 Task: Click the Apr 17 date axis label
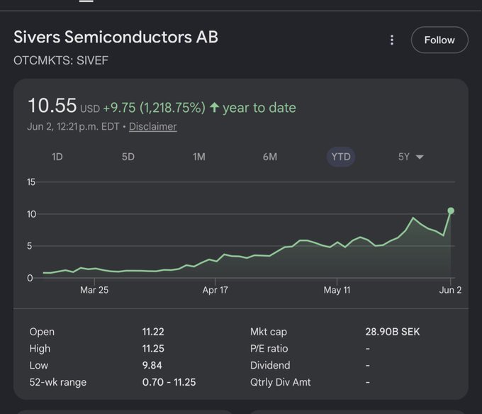click(x=215, y=290)
